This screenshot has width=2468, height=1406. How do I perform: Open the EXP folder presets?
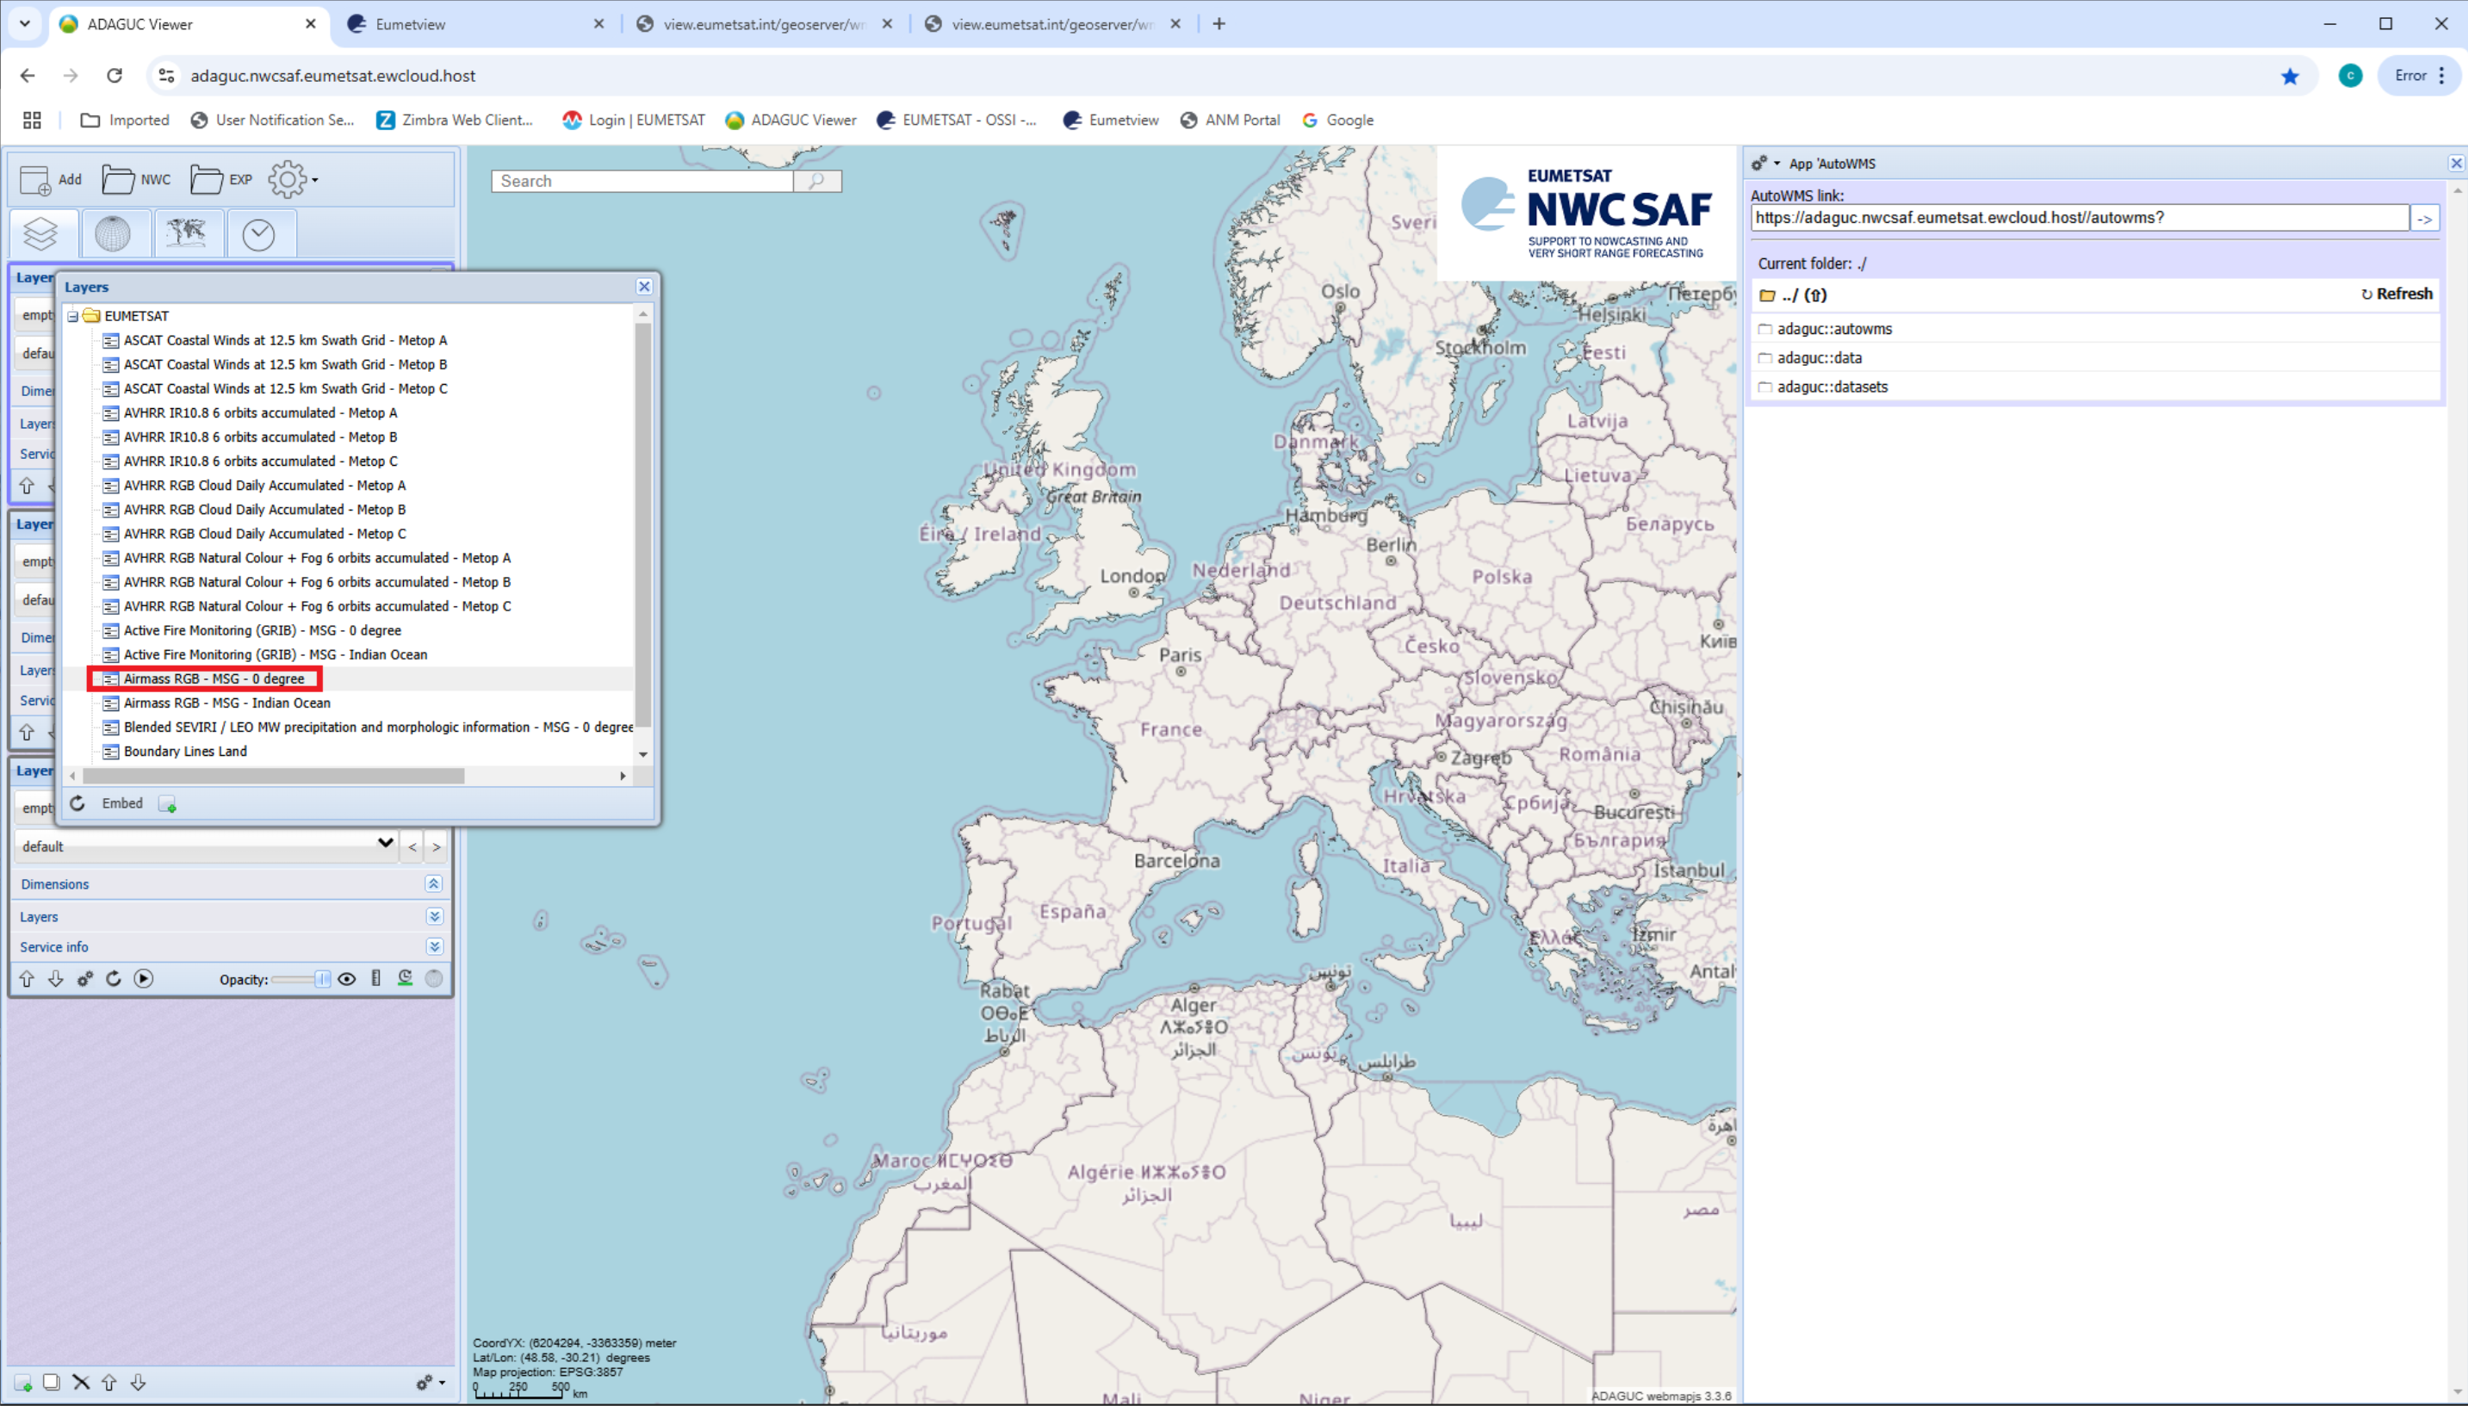click(x=221, y=180)
